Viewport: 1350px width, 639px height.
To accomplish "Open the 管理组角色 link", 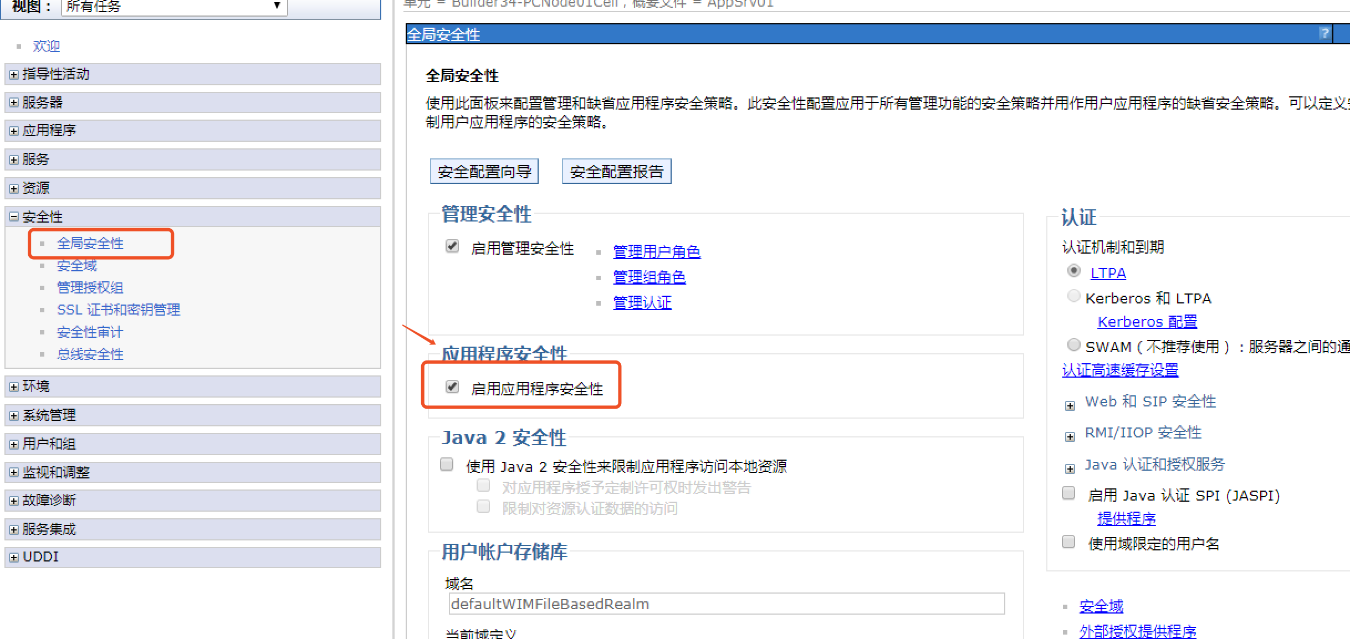I will [650, 277].
